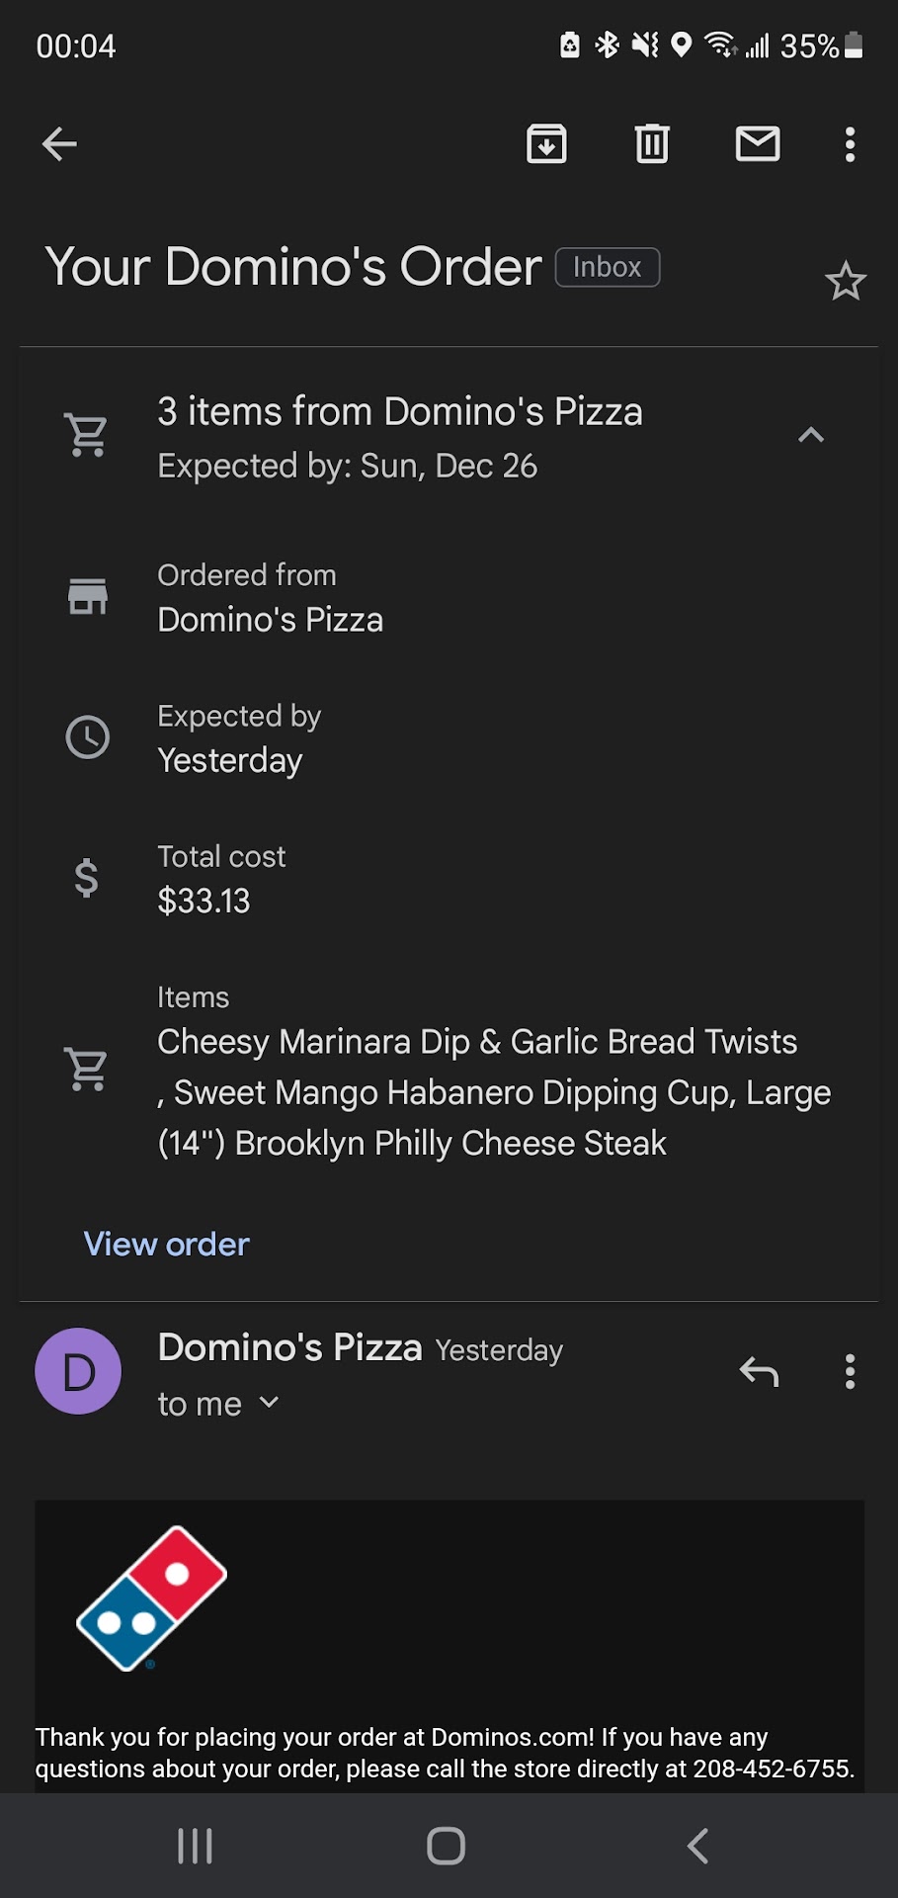
Task: Delete the email with trash icon
Action: [652, 144]
